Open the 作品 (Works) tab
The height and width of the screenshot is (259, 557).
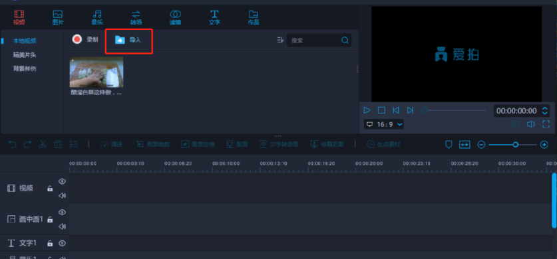[x=254, y=17]
